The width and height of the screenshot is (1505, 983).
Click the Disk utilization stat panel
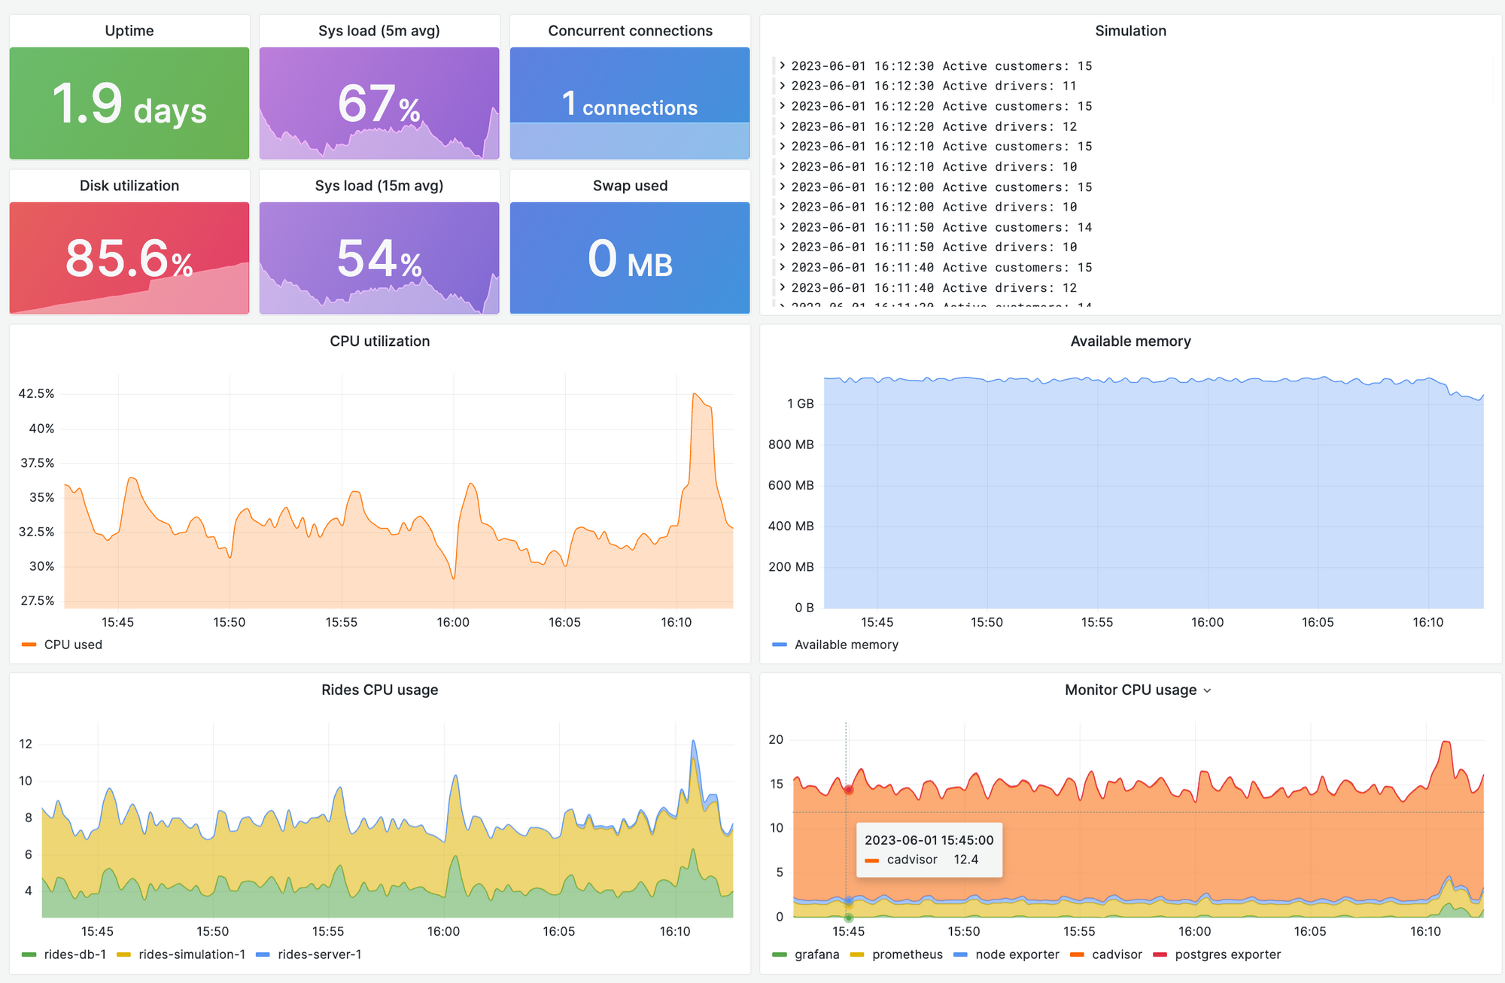point(128,258)
